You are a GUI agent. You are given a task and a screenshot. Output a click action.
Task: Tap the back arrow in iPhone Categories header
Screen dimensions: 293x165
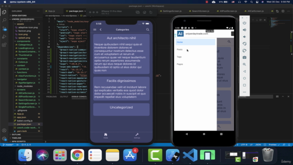pyautogui.click(x=101, y=29)
